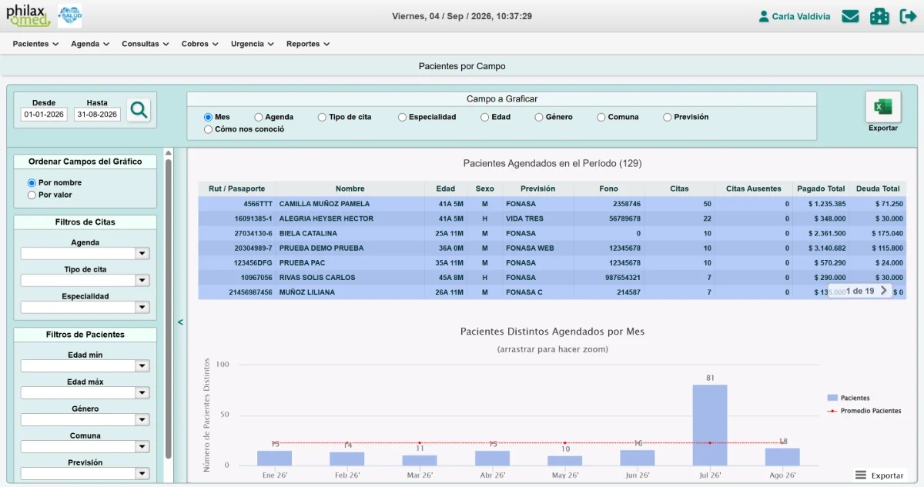Open the Pacientes menu
This screenshot has height=487, width=924.
coord(35,44)
